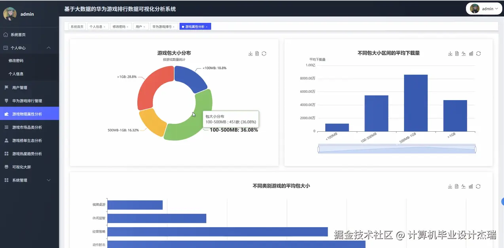504x248 pixels.
Task: Switch 不同包大小区间的平均下载量 chart to line type
Action: click(464, 54)
